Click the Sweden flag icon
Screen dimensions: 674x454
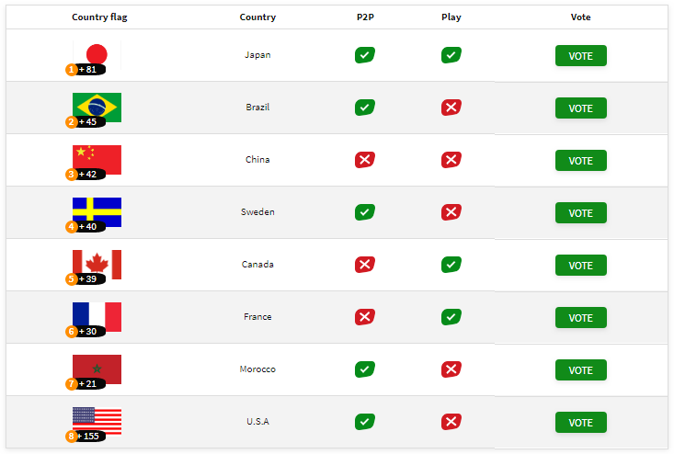[x=97, y=212]
